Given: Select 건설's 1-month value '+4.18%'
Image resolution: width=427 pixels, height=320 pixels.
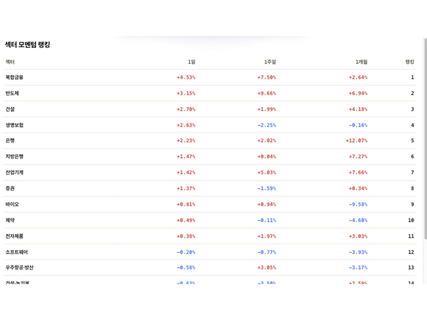Looking at the screenshot, I should [x=358, y=109].
